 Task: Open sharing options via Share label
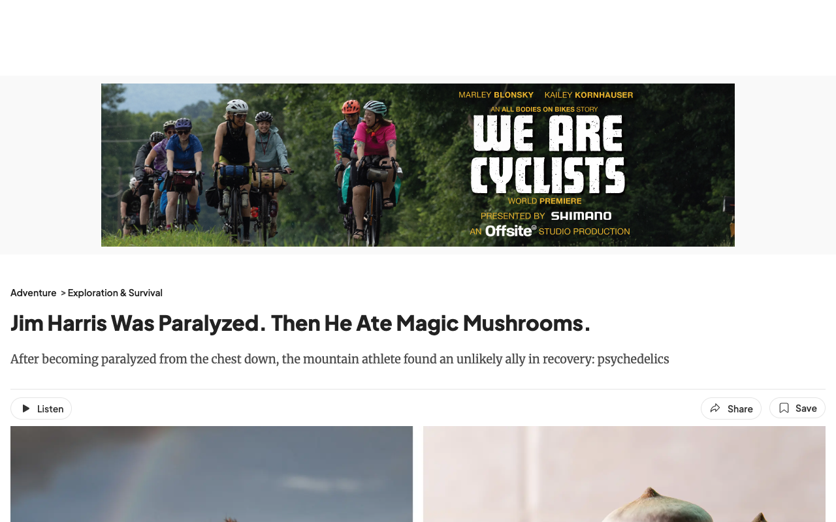click(740, 408)
